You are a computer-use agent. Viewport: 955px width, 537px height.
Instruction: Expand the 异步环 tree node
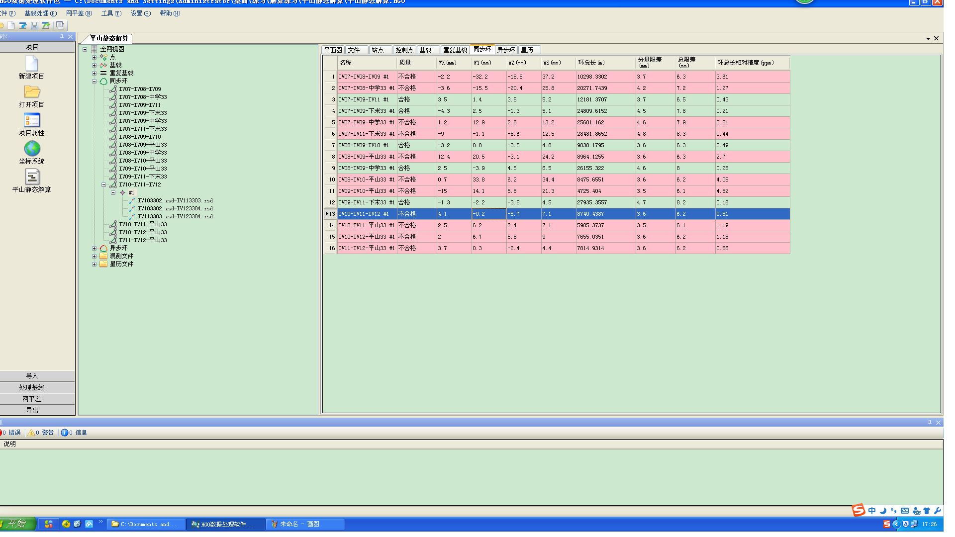pos(94,248)
